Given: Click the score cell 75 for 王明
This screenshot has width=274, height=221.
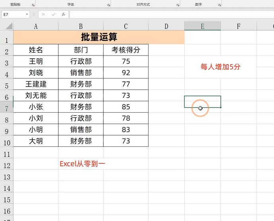Looking at the screenshot, I should (126, 61).
